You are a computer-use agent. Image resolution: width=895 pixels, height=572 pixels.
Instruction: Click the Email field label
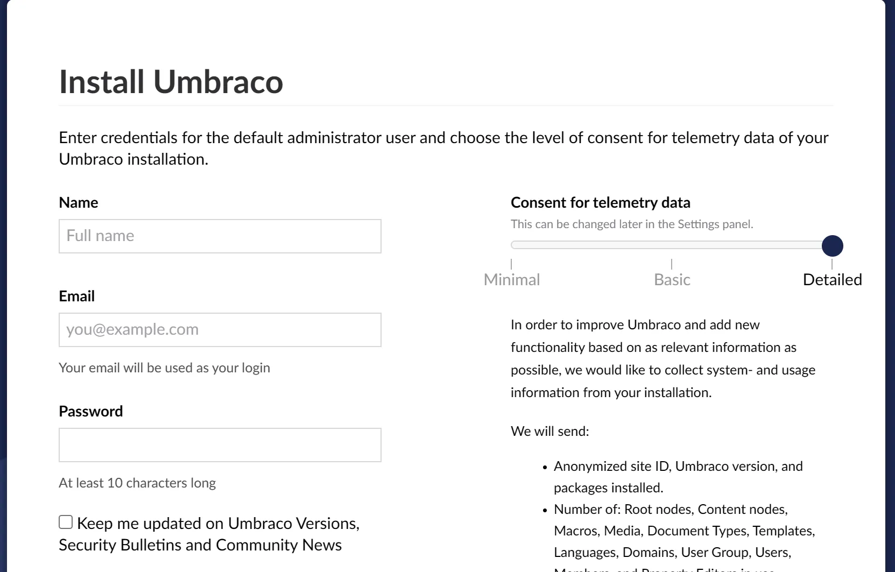point(76,296)
